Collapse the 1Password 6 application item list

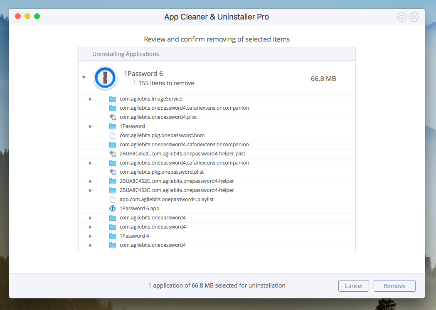click(84, 78)
